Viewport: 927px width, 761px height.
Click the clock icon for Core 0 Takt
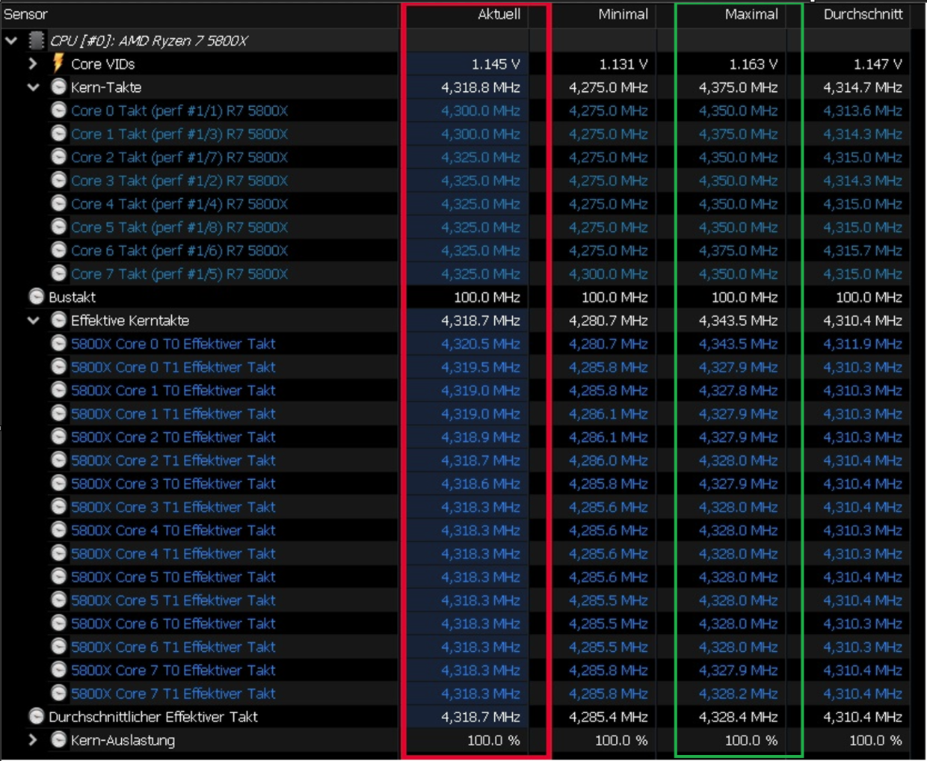click(58, 110)
